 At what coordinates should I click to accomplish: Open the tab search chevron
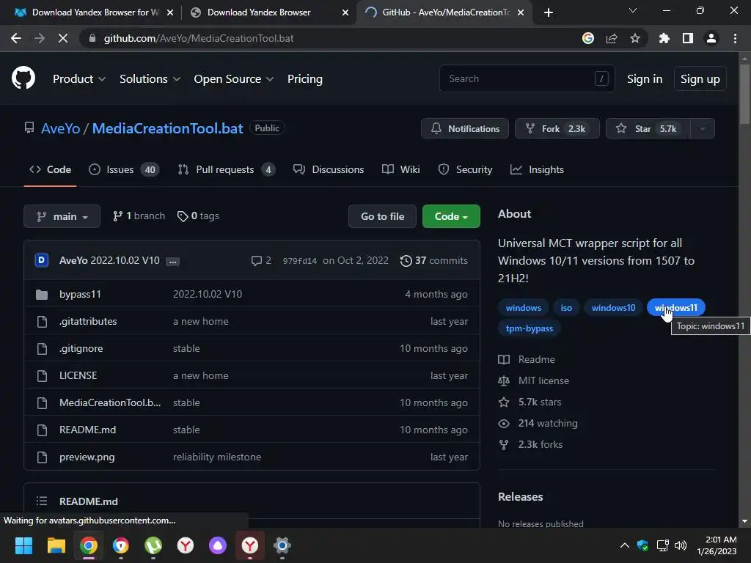tap(633, 10)
